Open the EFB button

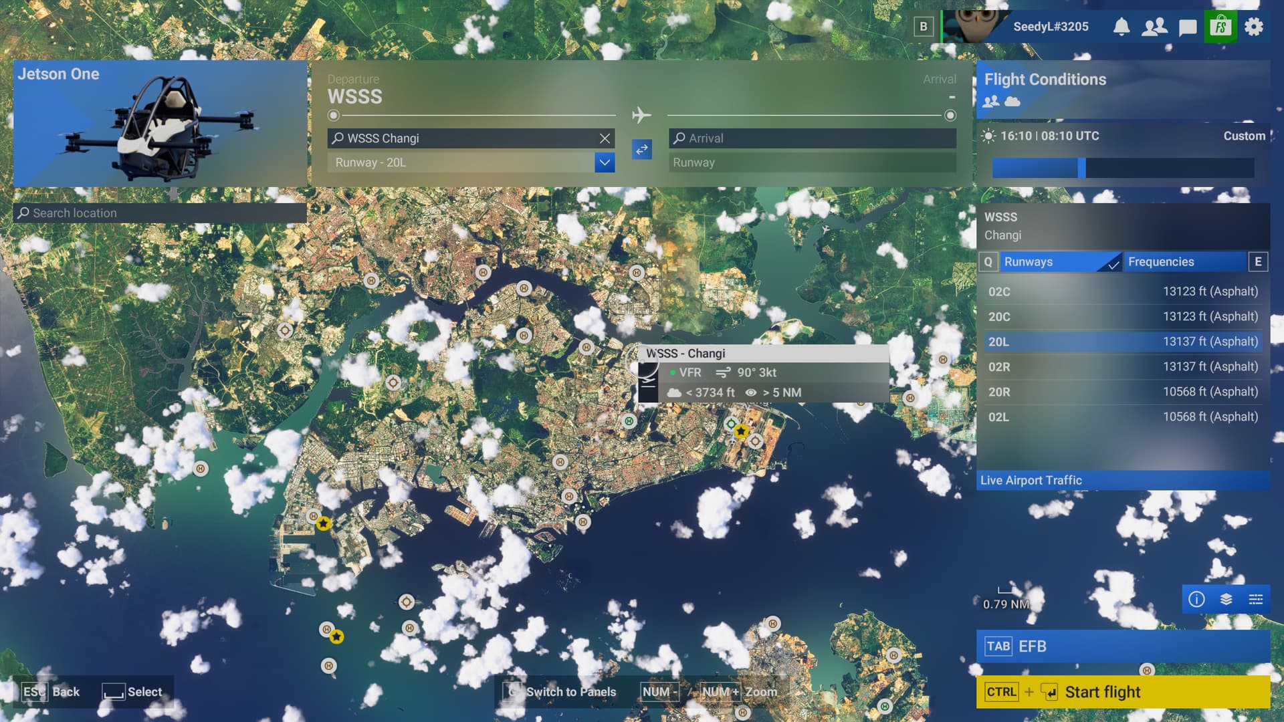1123,646
